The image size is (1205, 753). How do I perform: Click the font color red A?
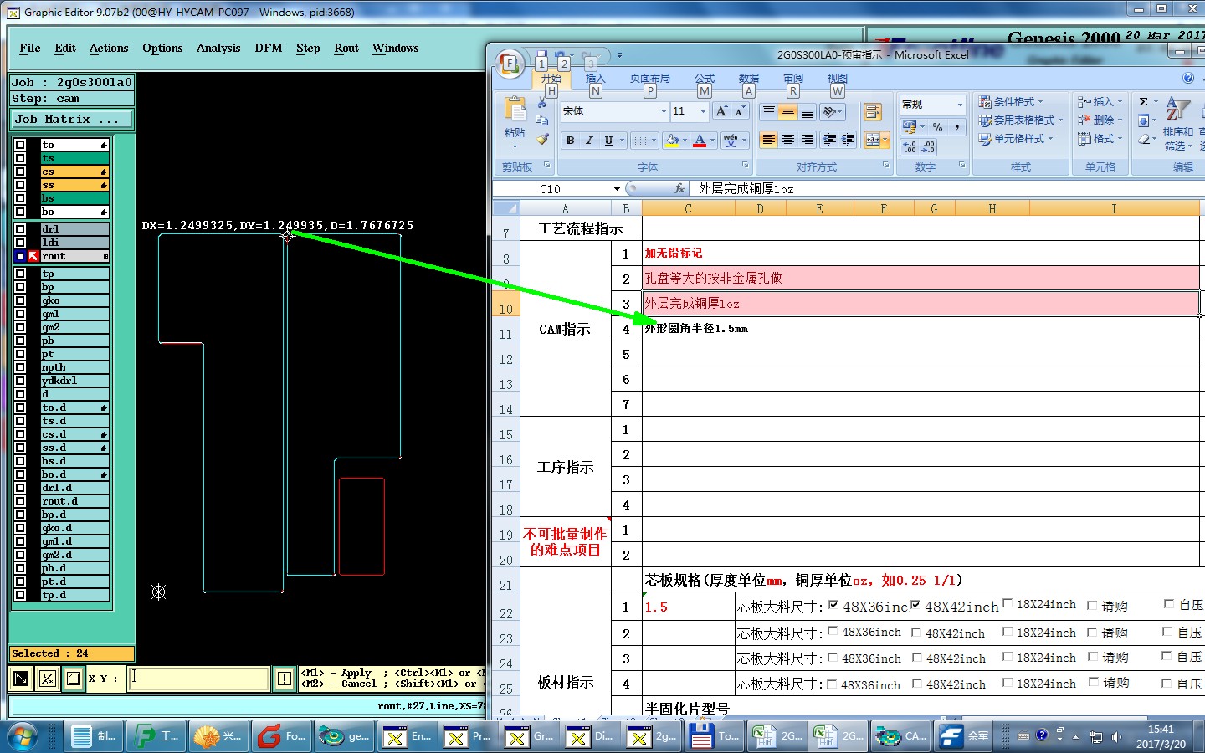[x=700, y=141]
